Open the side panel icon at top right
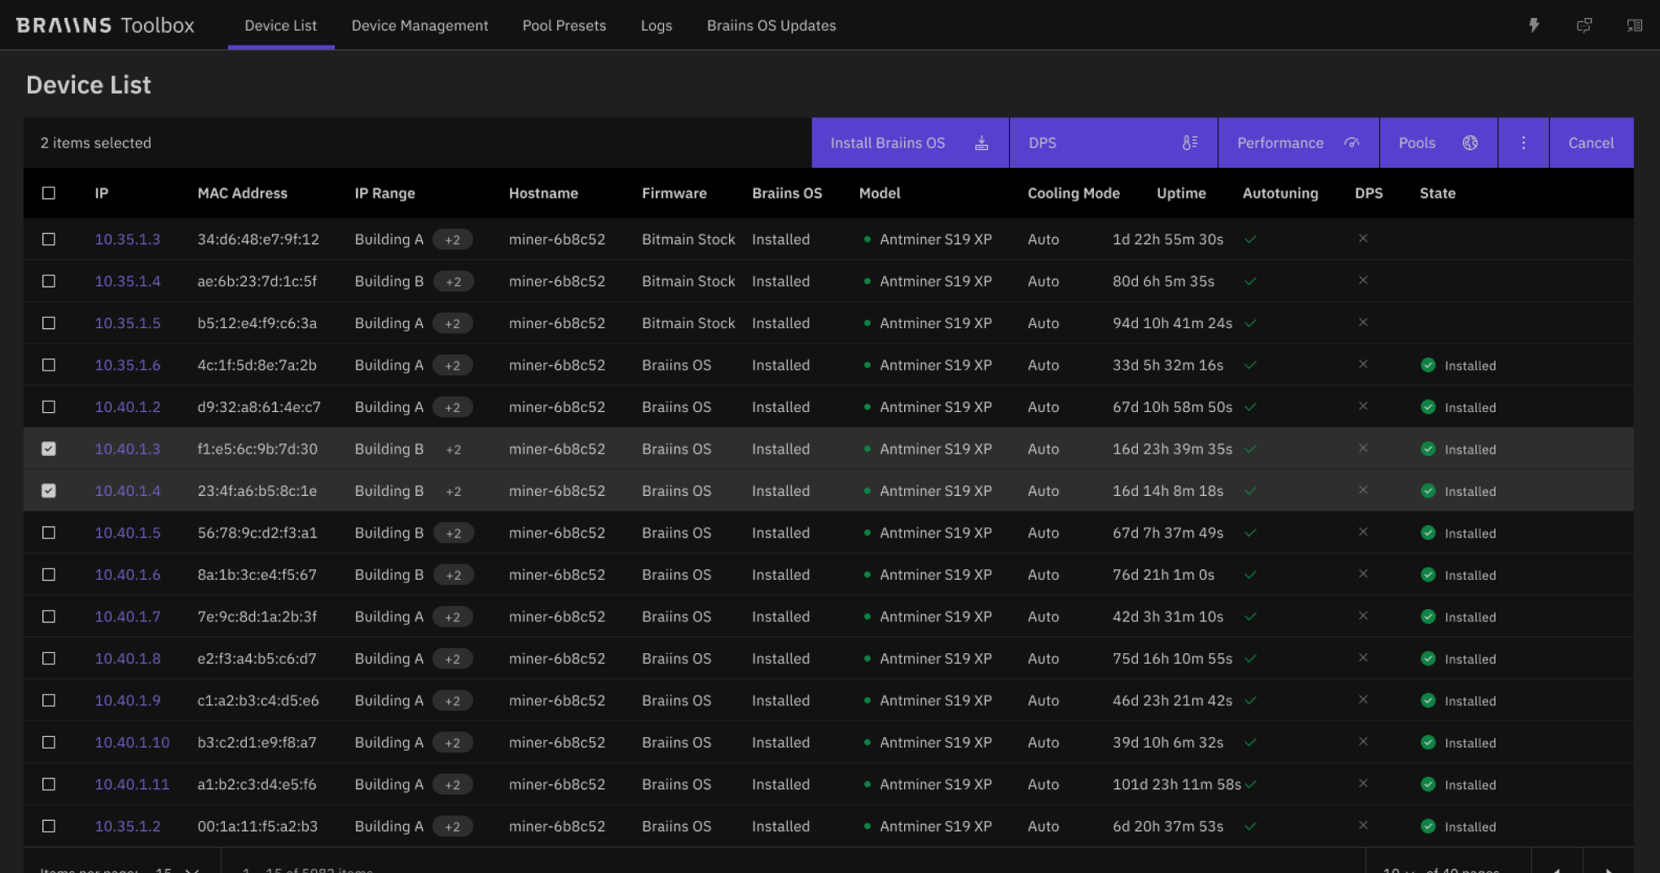 1635,25
